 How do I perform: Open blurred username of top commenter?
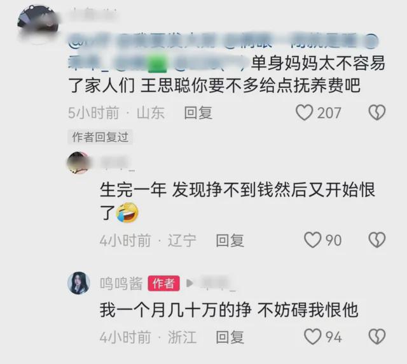point(93,13)
